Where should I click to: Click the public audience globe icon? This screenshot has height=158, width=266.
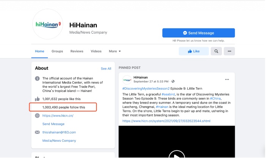point(173,81)
